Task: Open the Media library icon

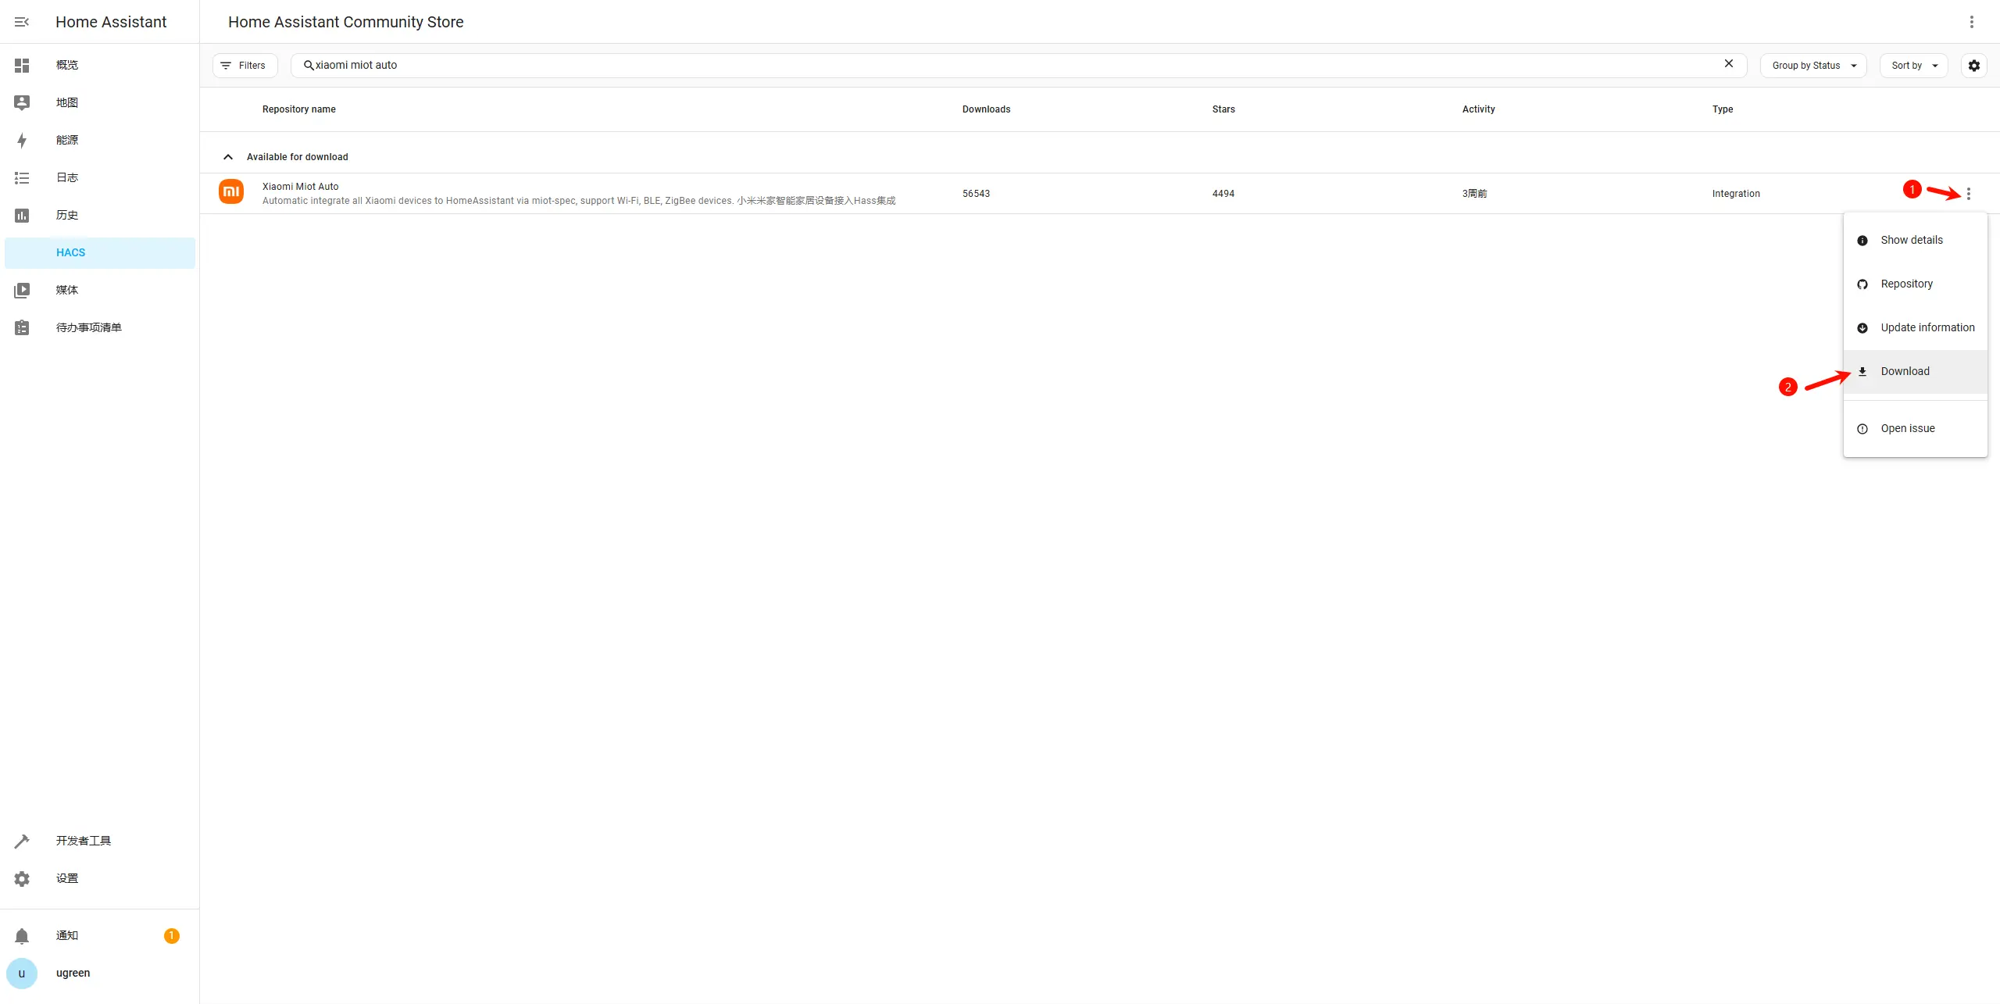Action: coord(22,291)
